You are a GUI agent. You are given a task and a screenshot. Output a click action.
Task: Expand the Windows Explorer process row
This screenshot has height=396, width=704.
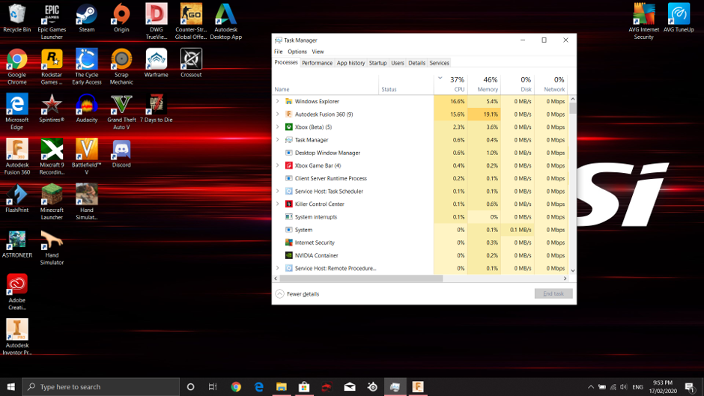click(277, 102)
